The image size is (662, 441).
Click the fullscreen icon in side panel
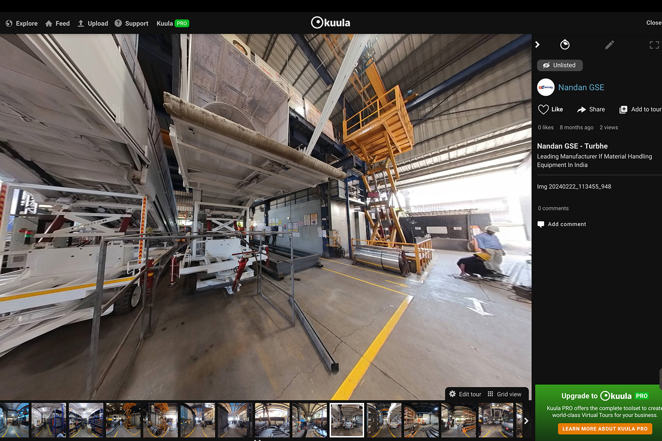click(654, 45)
